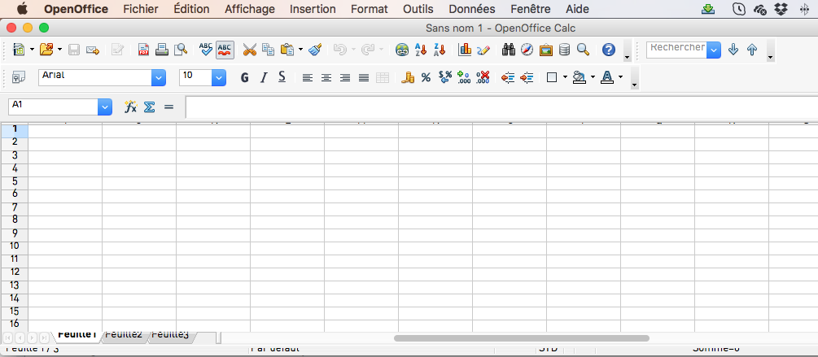
Task: Apply standard number format ($% icon)
Action: (x=445, y=77)
